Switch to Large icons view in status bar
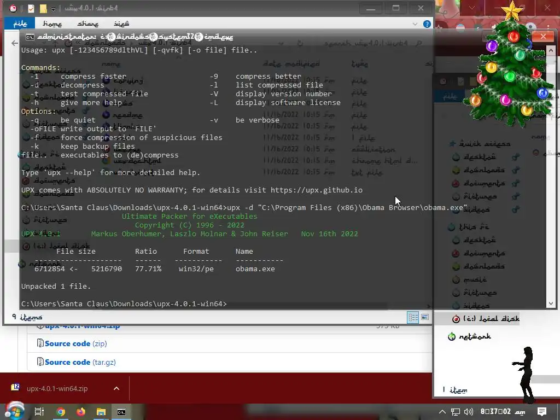Viewport: 560px width, 420px height. (424, 317)
